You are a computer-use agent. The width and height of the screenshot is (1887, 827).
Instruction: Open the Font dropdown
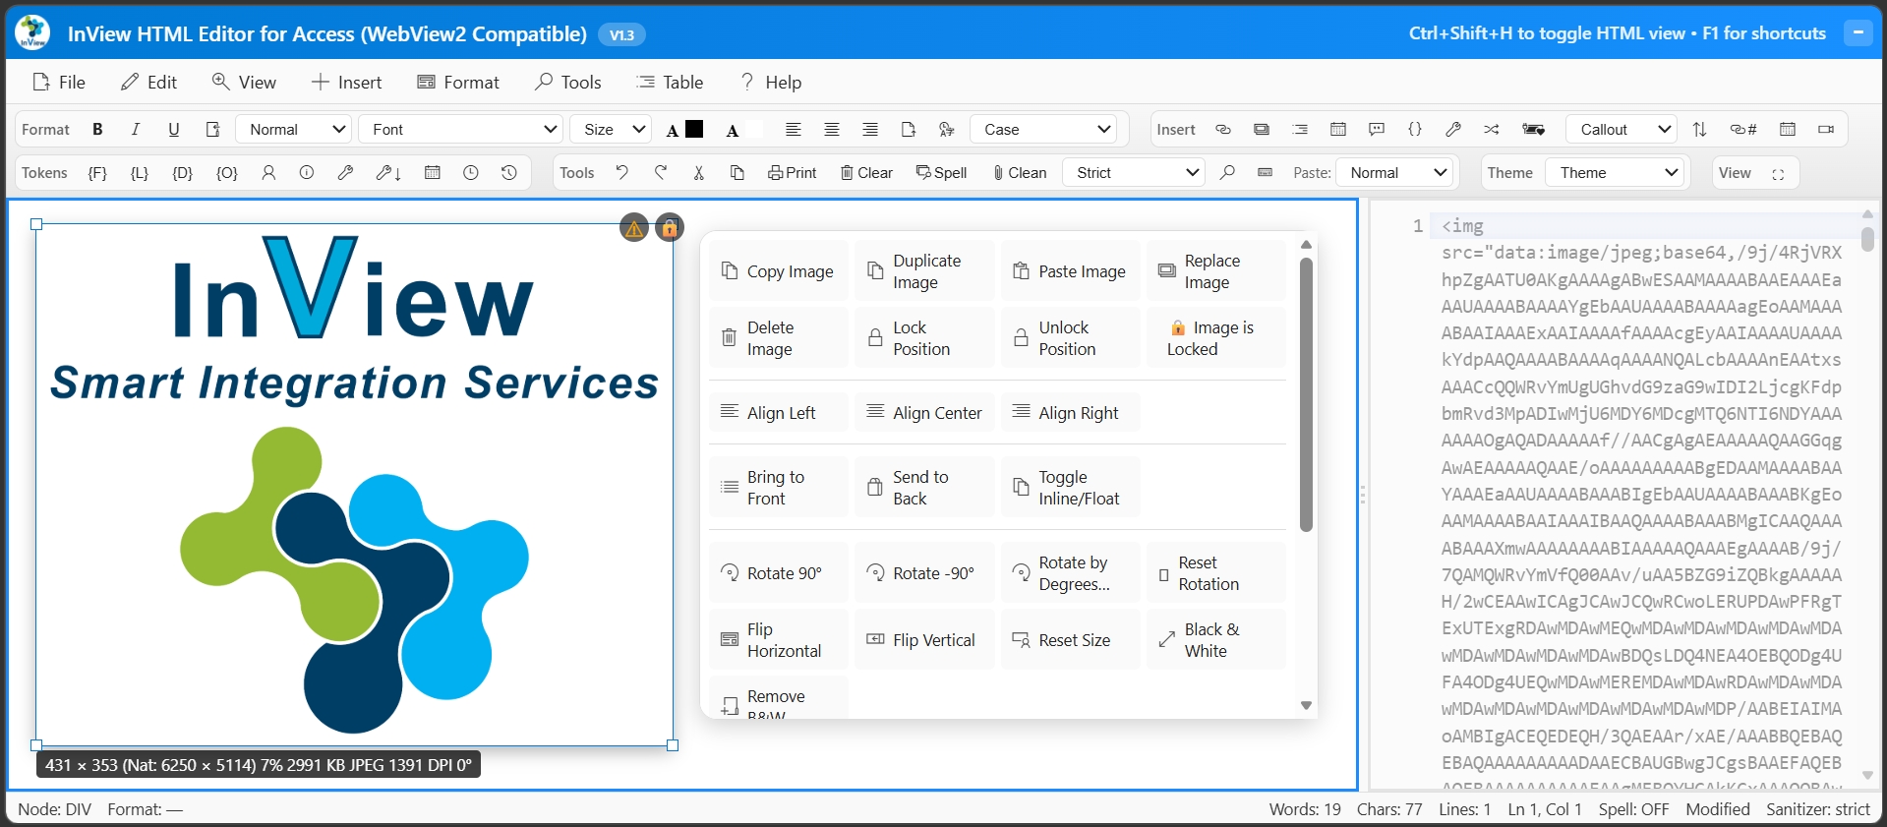point(460,130)
